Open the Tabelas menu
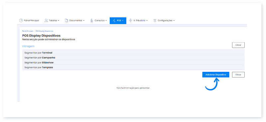Image resolution: width=266 pixels, height=122 pixels. click(x=52, y=20)
